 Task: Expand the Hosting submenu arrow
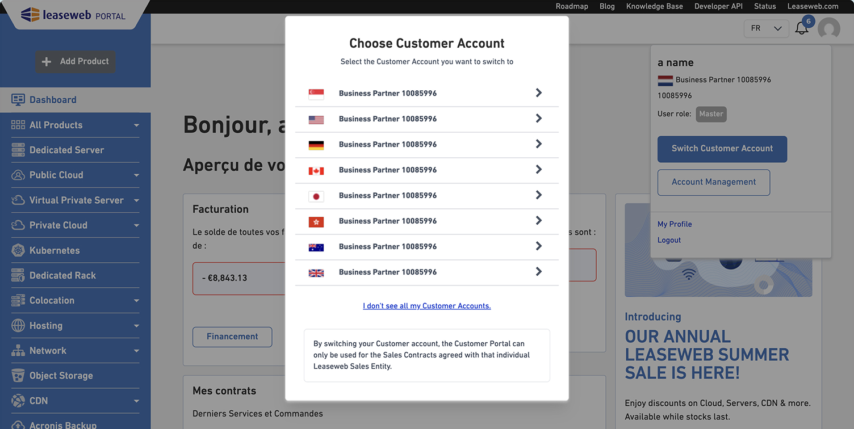pos(136,326)
